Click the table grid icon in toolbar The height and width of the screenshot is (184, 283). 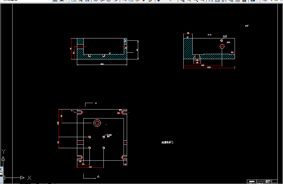[244, 1]
